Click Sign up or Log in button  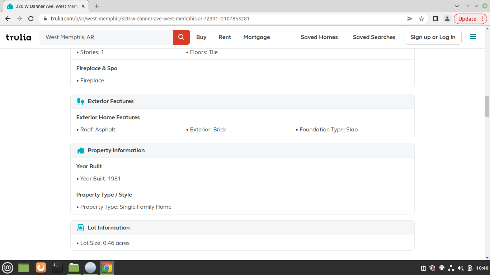433,37
